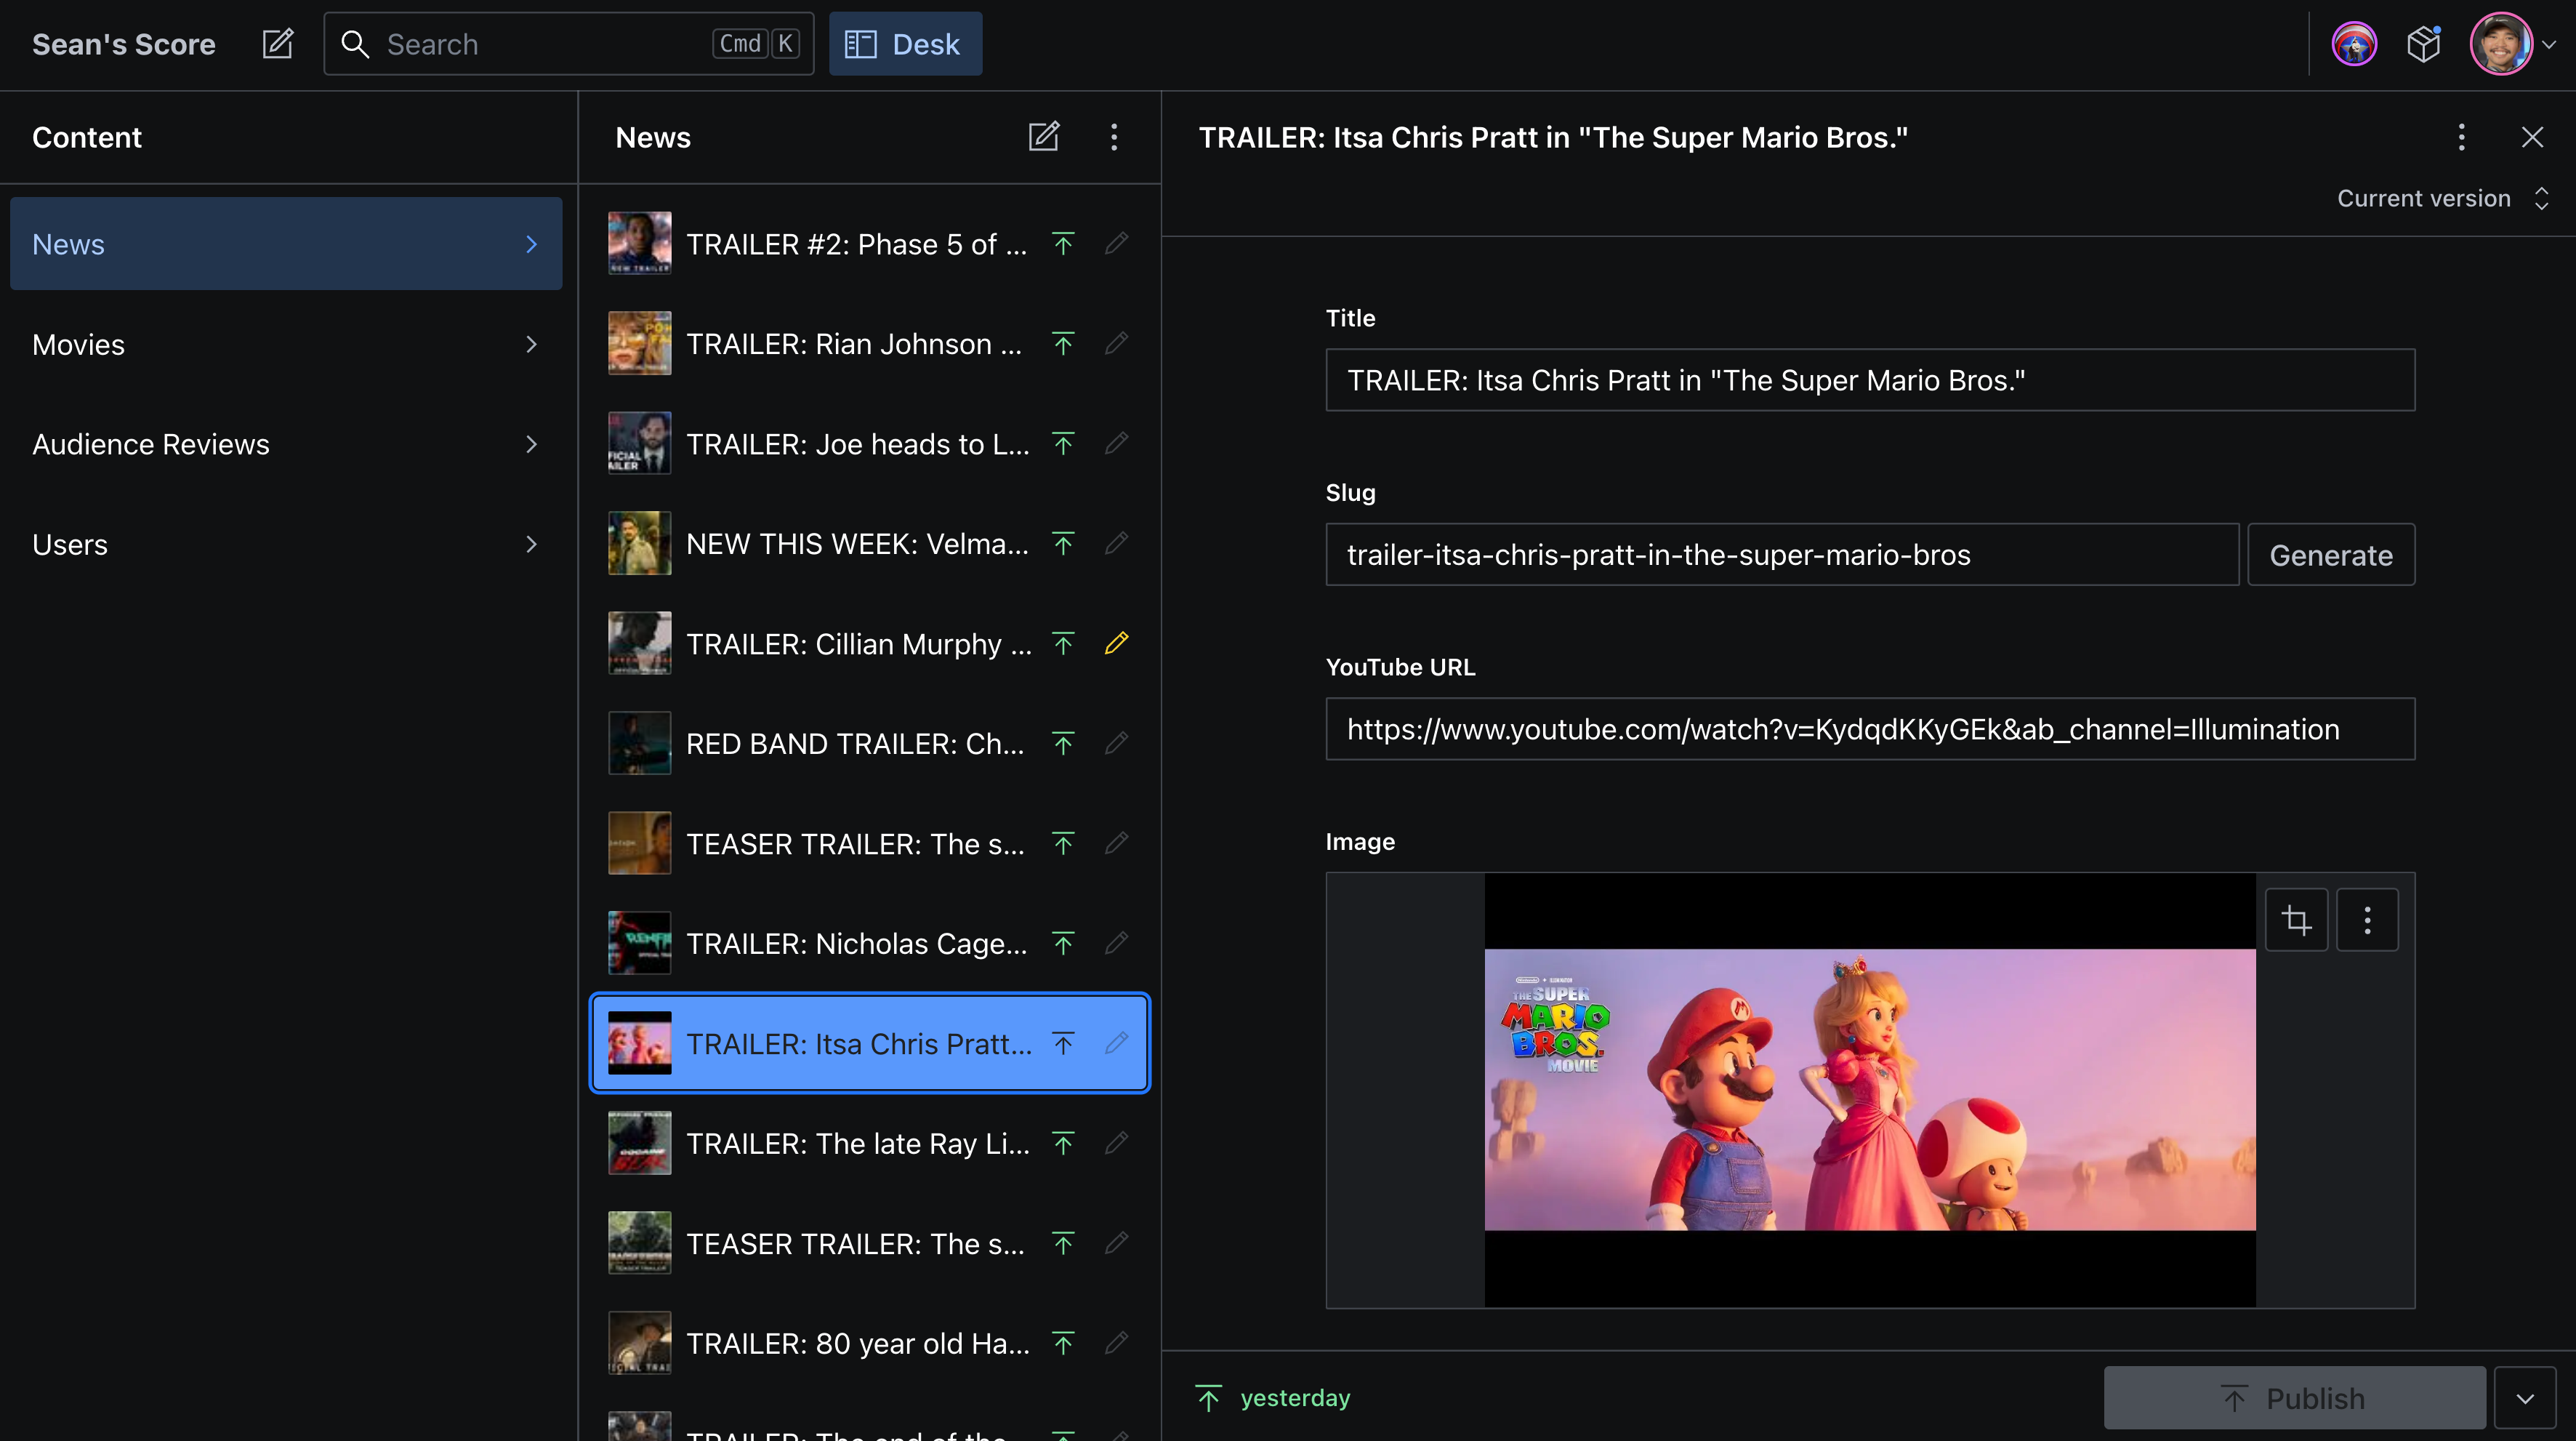Switch to the Desk tab
Viewport: 2576px width, 1441px height.
click(904, 44)
